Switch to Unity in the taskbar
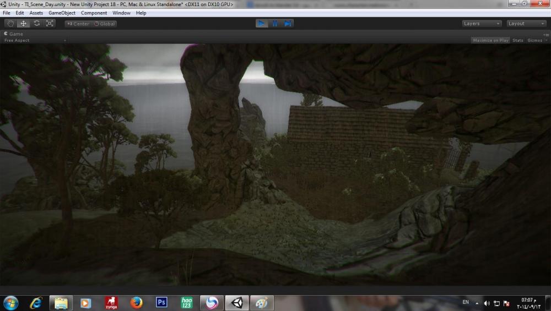Image resolution: width=551 pixels, height=311 pixels. [237, 303]
